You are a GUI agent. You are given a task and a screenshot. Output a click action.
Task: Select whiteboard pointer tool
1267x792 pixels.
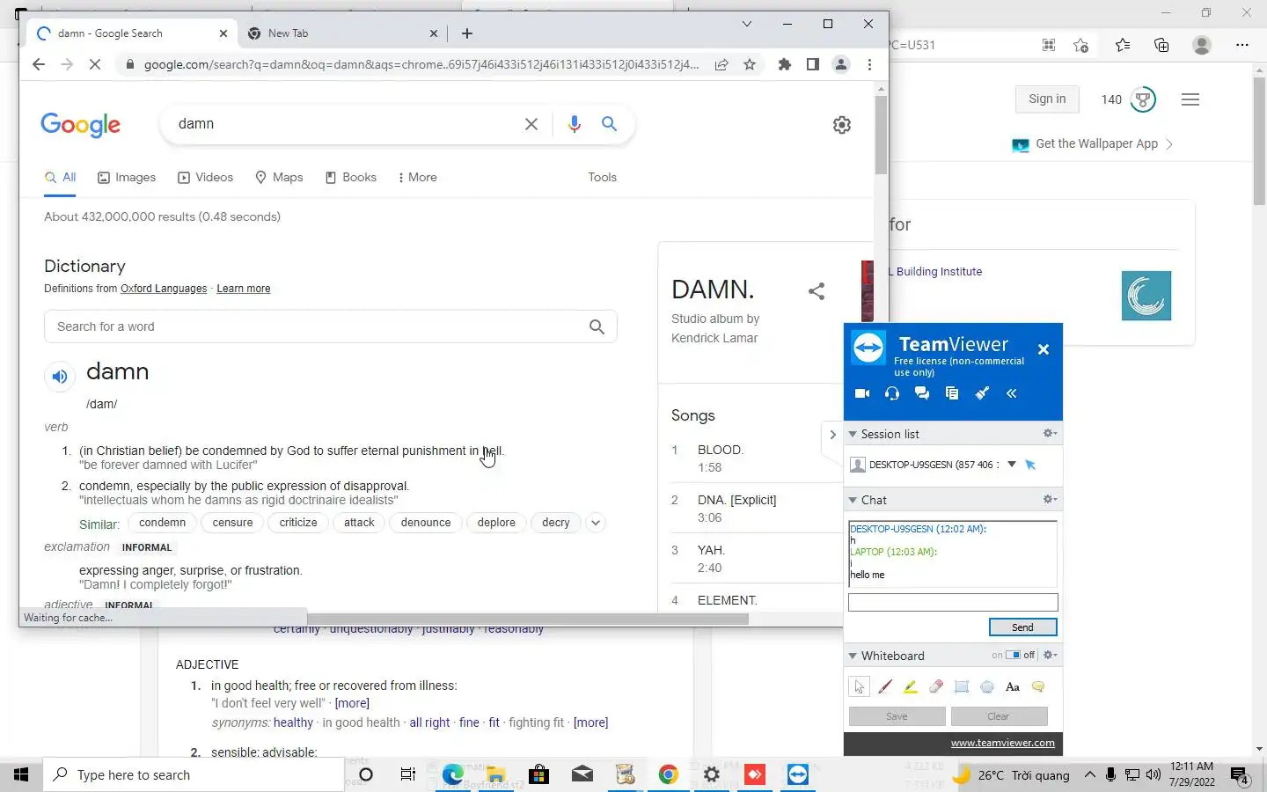860,686
